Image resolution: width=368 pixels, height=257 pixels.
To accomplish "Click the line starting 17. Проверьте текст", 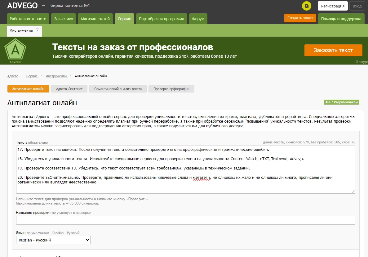I will (x=143, y=149).
